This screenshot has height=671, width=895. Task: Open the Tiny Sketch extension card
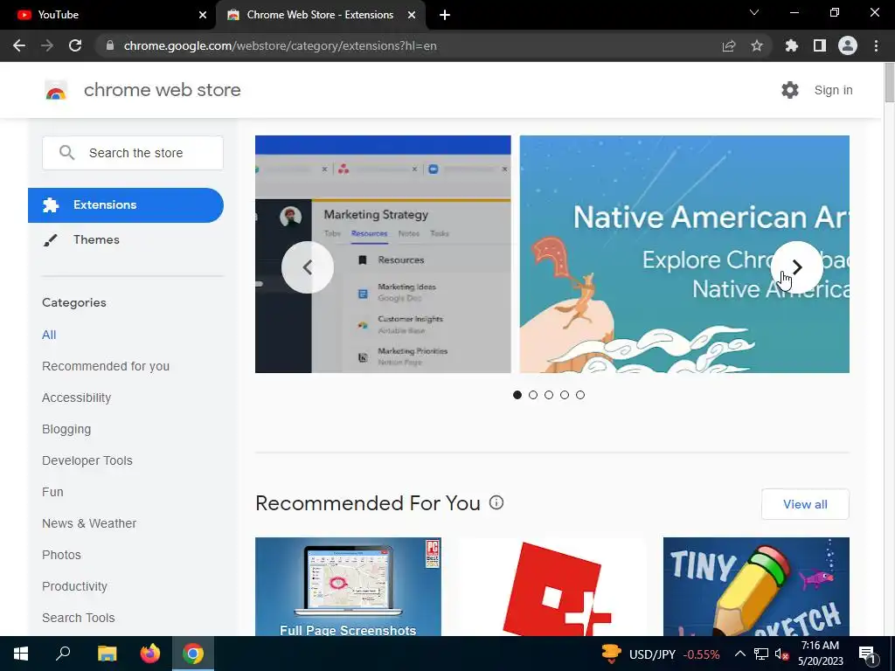click(756, 586)
